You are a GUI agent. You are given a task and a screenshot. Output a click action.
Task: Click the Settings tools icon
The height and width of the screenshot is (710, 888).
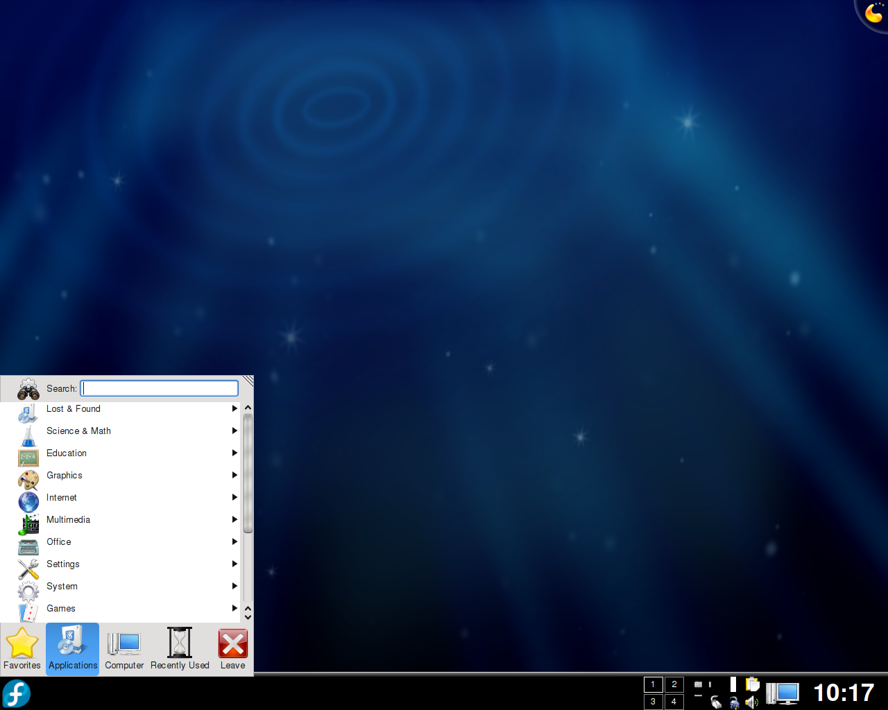pos(28,569)
